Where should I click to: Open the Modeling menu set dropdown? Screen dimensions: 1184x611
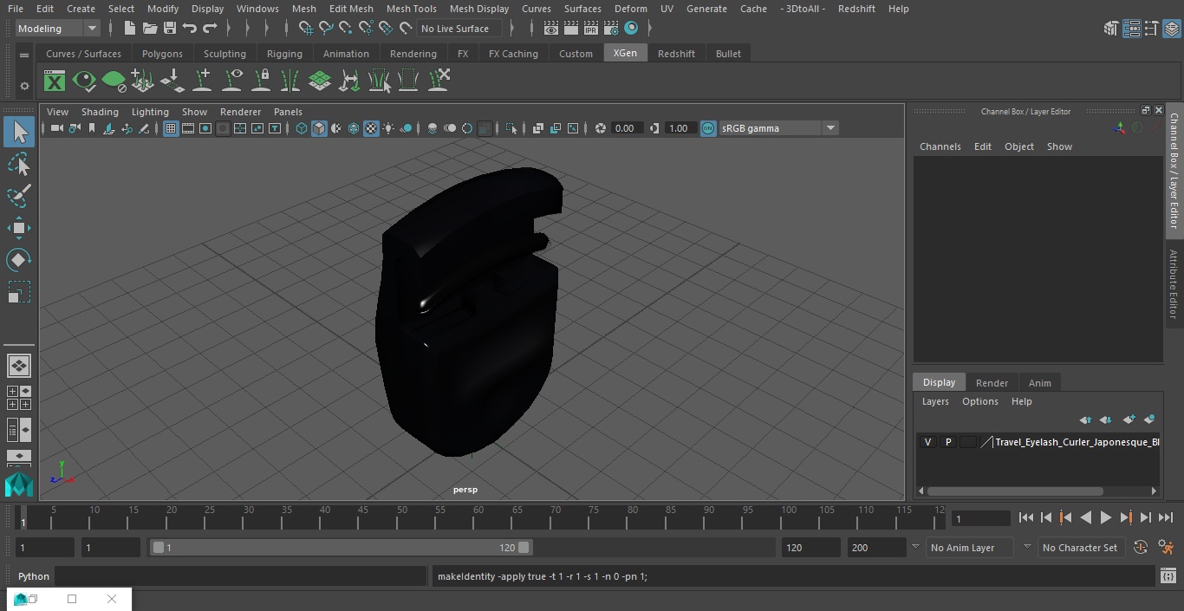coord(58,29)
